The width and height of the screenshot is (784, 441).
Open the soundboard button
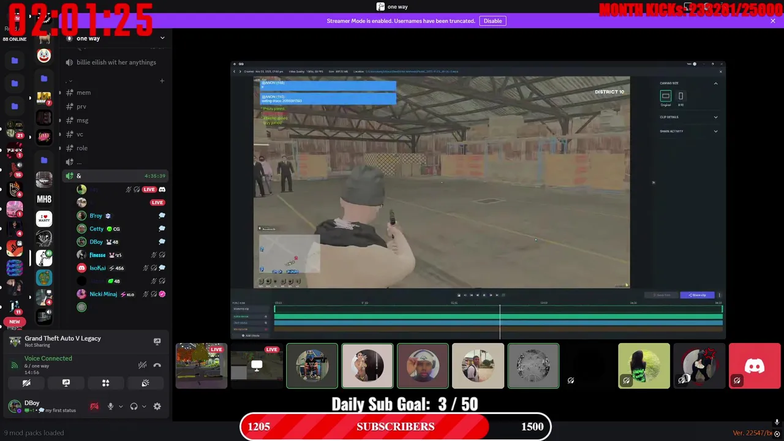tap(145, 383)
